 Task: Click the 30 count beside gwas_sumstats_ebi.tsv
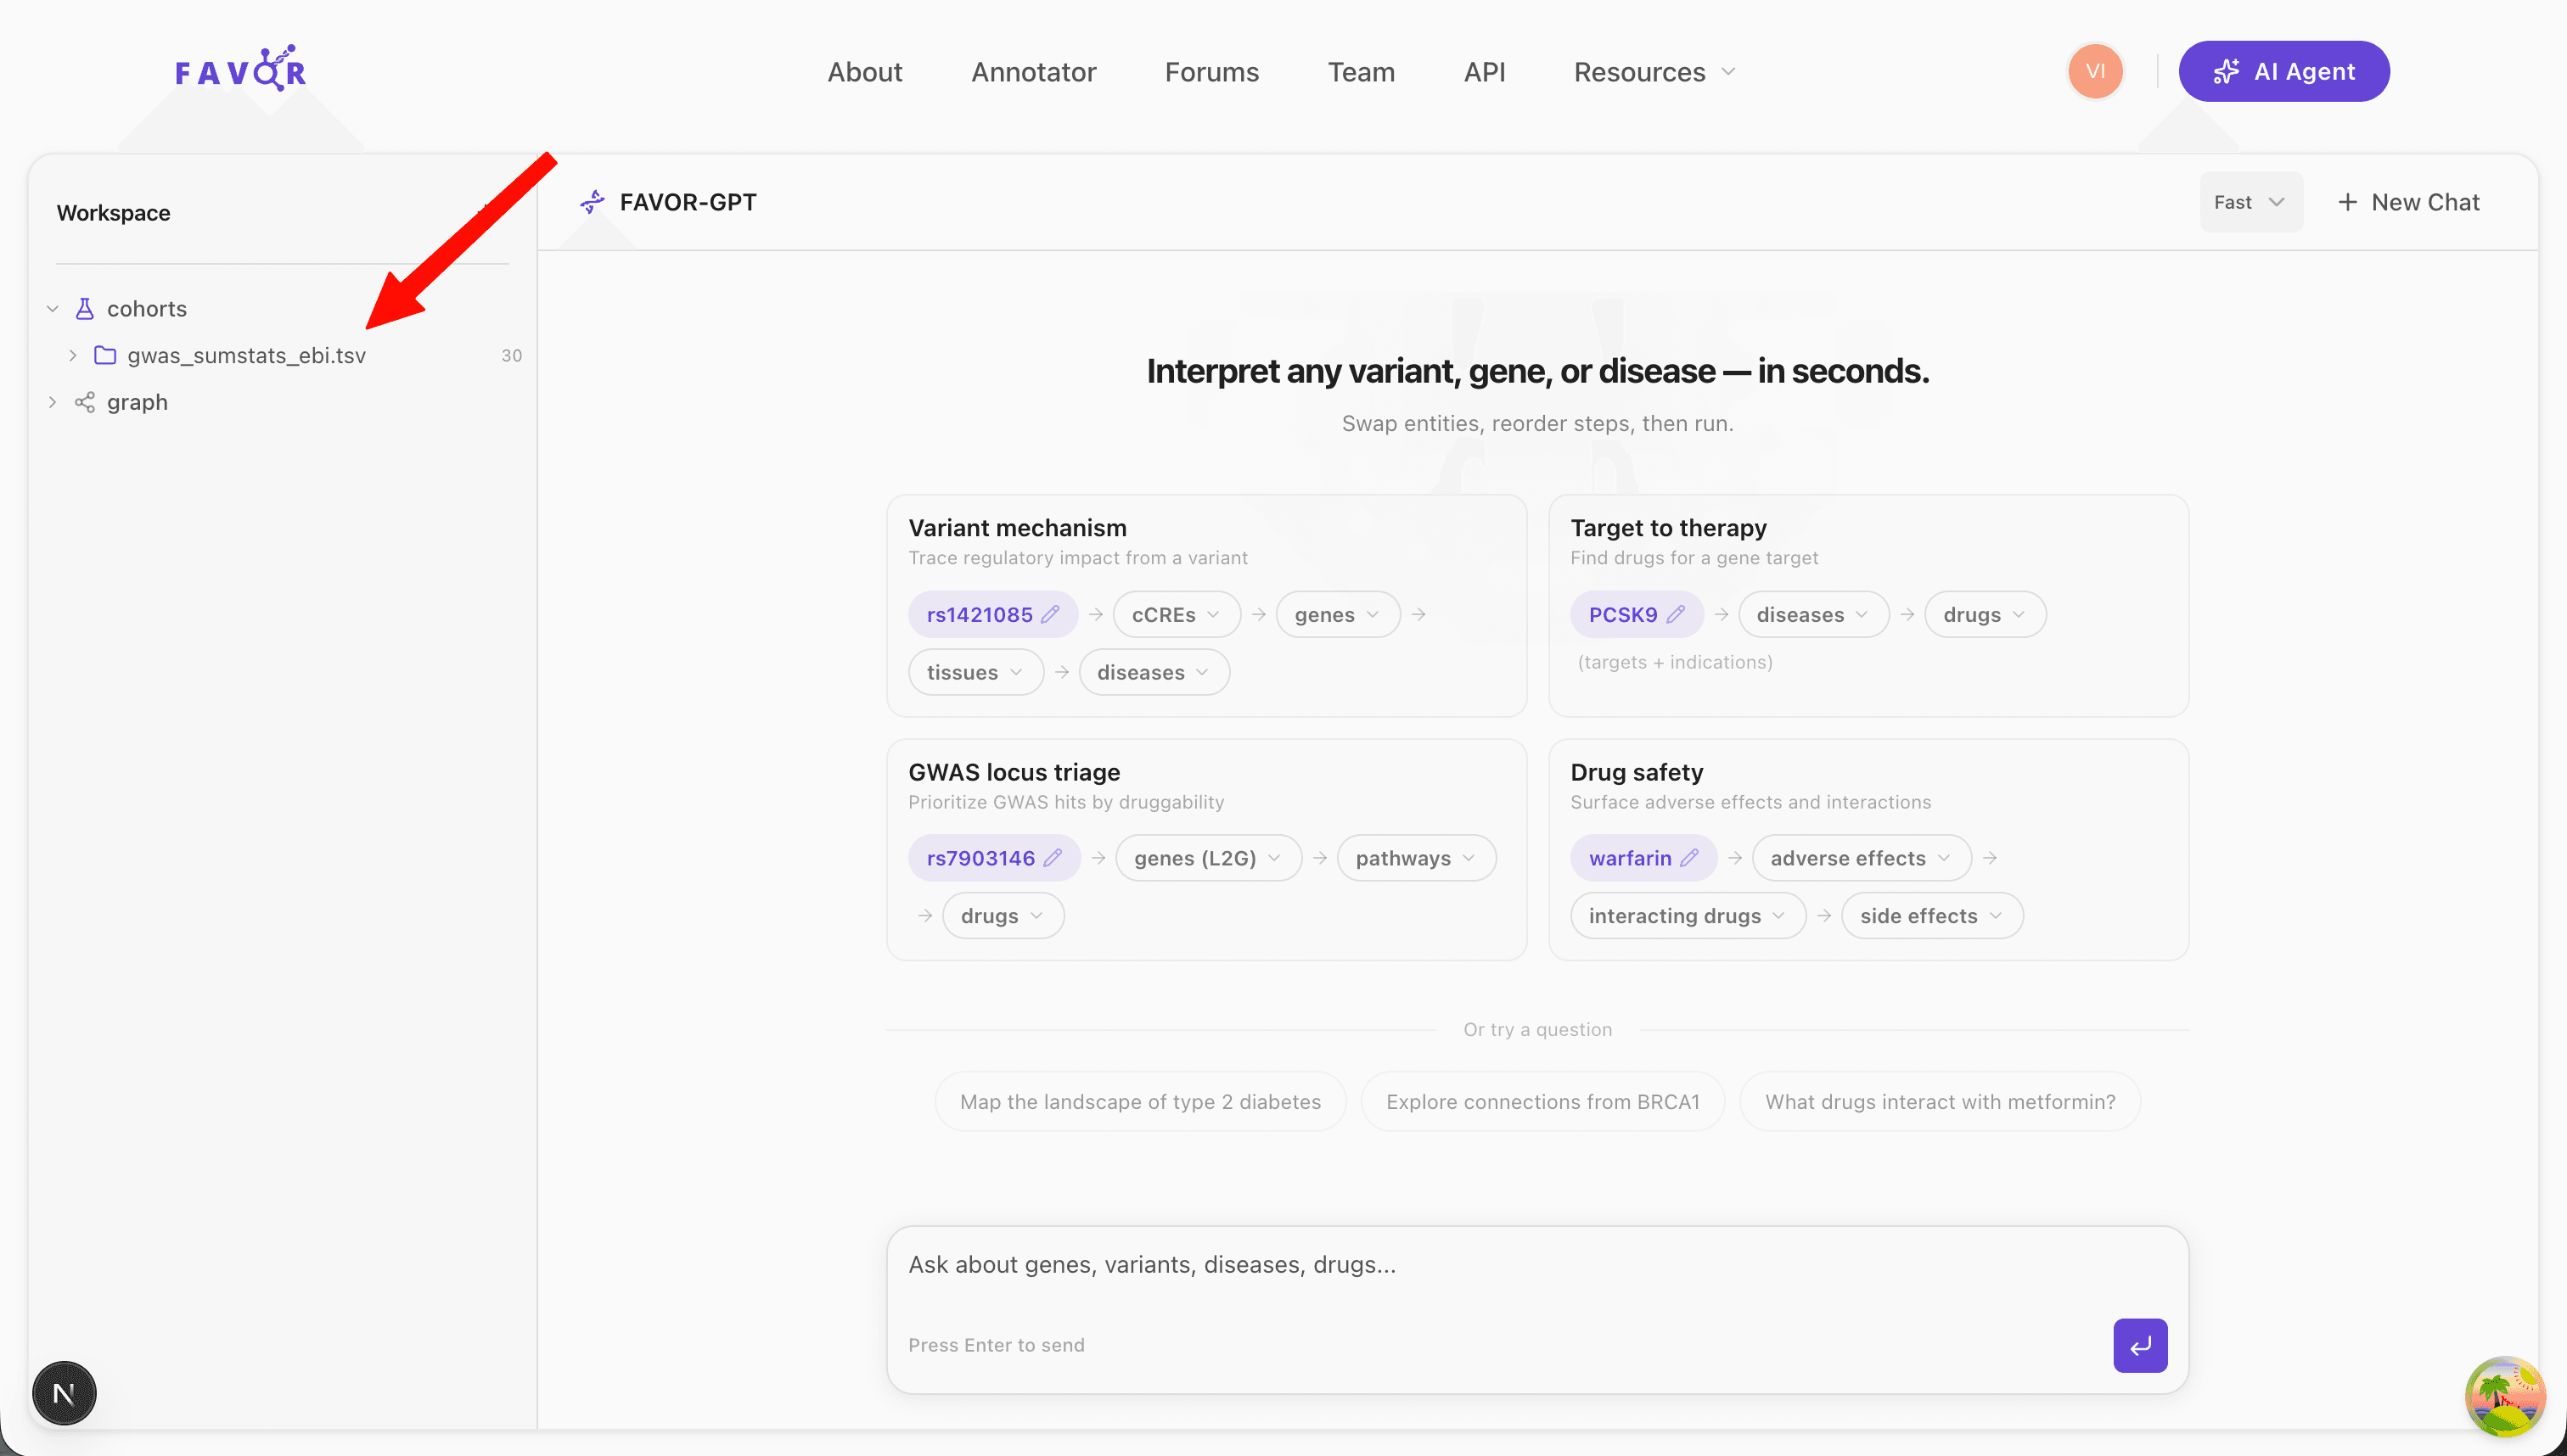(x=511, y=355)
